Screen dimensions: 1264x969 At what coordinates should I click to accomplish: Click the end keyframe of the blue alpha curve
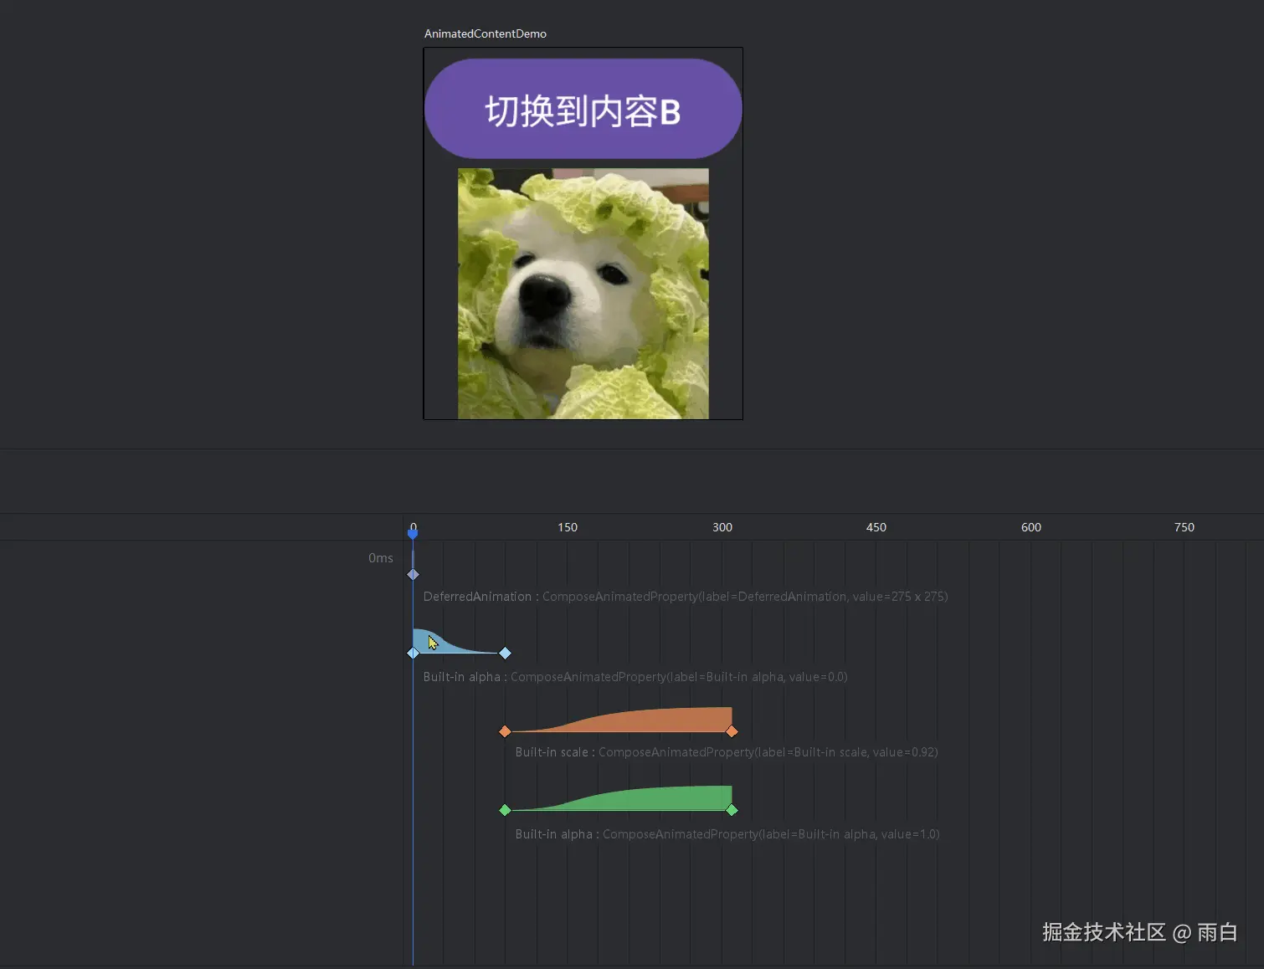[506, 653]
